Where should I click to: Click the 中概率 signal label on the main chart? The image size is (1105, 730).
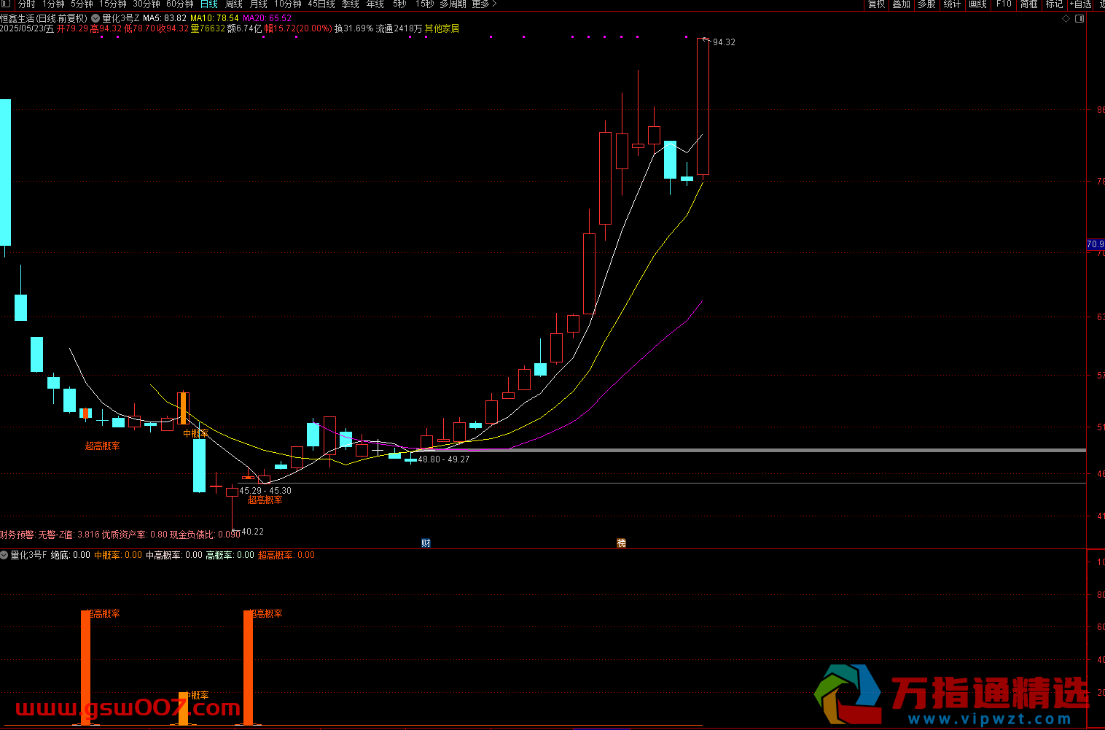[195, 433]
